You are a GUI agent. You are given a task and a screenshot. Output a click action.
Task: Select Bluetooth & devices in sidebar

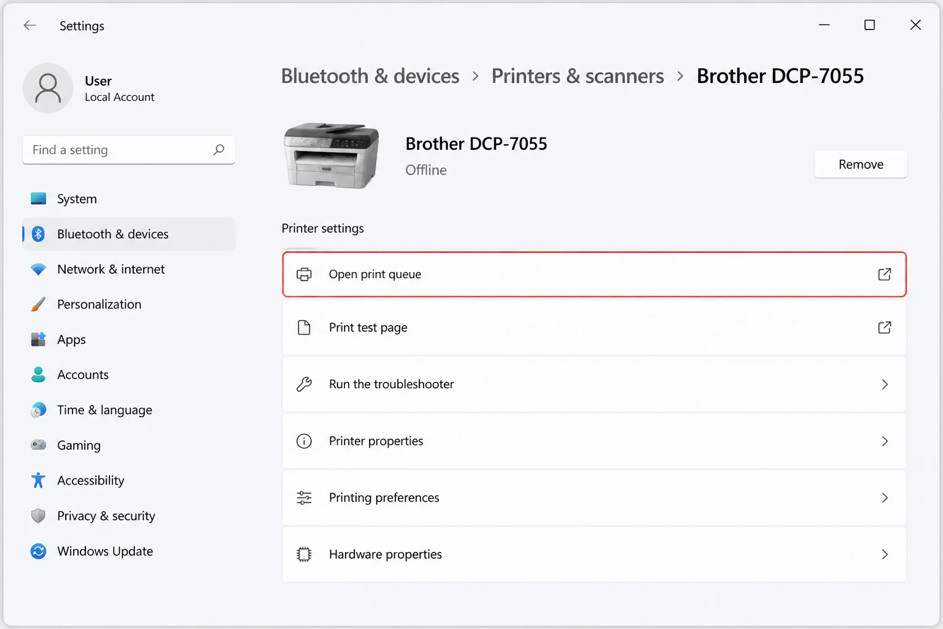click(x=129, y=234)
